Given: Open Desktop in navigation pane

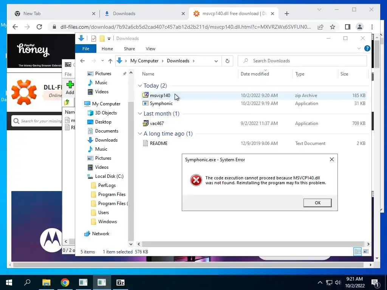Looking at the screenshot, I should pos(103,122).
